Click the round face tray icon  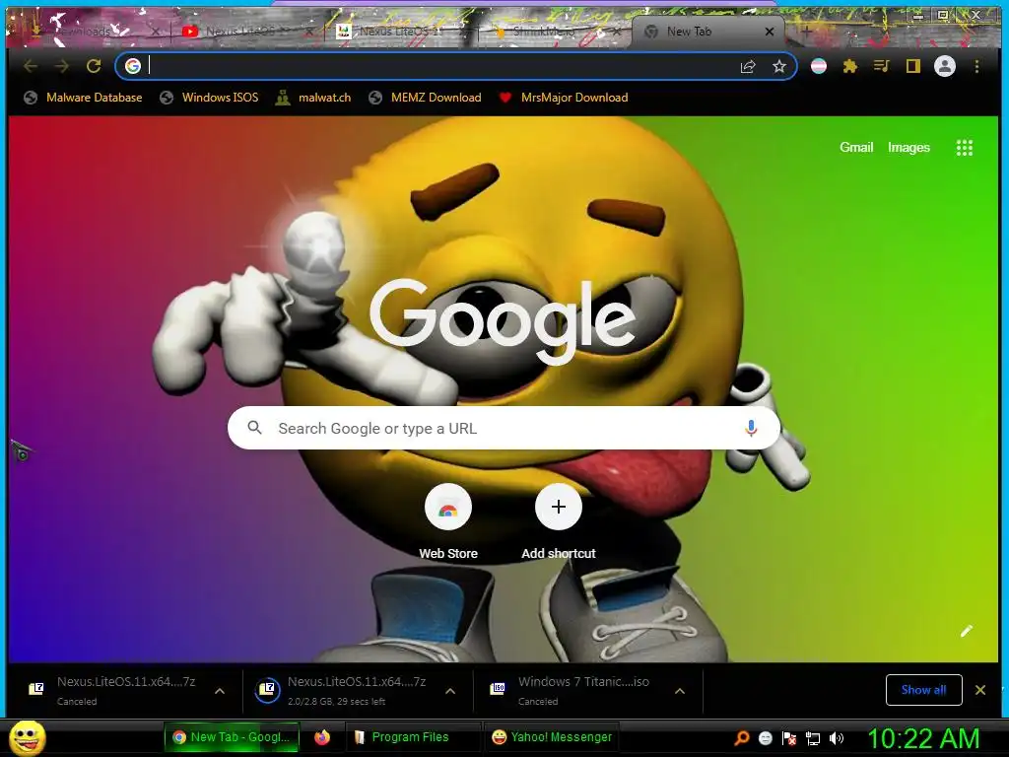[765, 738]
